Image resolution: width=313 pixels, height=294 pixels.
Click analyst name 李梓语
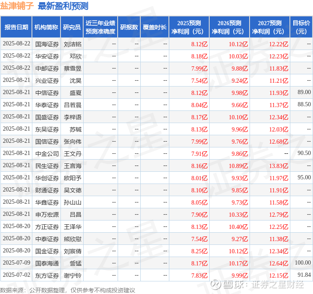tap(73, 117)
